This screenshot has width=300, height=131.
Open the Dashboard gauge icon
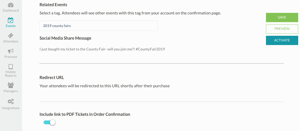pos(11,5)
